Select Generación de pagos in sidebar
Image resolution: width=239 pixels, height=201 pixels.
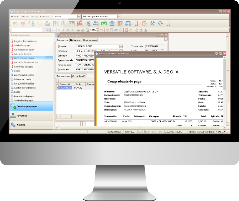[x=31, y=58]
